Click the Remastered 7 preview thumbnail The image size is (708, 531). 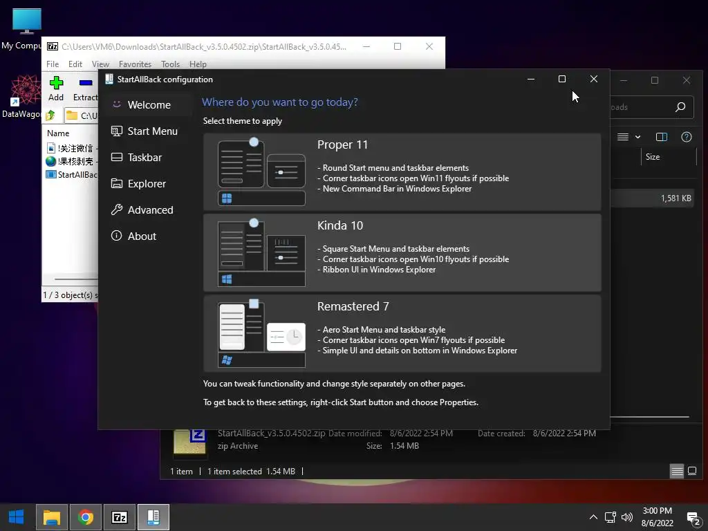[261, 334]
